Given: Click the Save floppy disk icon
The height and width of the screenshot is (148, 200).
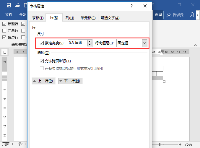Looking at the screenshot, I should (9, 5).
